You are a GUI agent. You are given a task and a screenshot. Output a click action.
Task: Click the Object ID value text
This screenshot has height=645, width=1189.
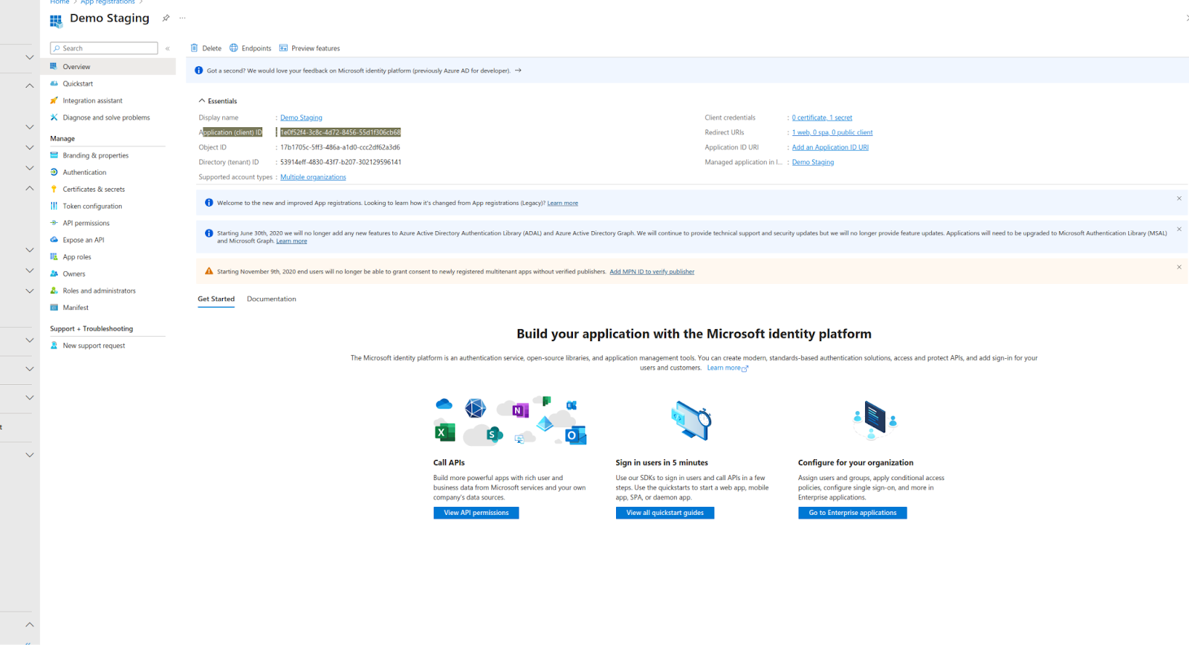pyautogui.click(x=340, y=147)
